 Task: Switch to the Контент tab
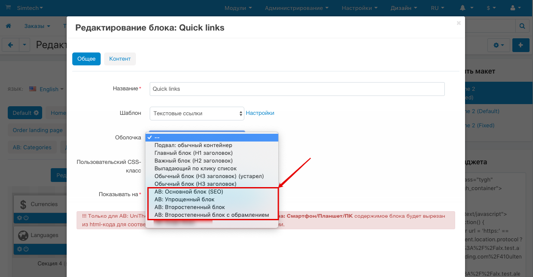[120, 59]
